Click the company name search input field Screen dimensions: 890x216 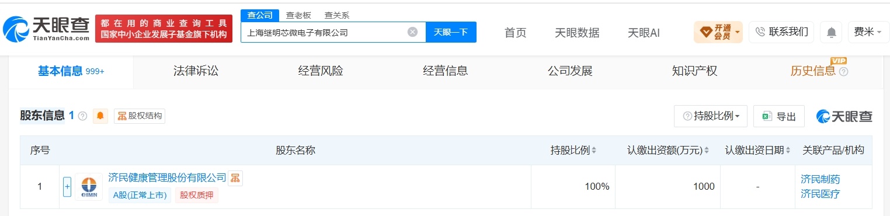coord(324,32)
